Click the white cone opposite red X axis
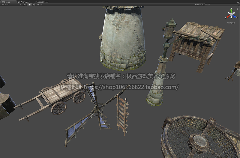240x158 pixels. click(x=234, y=13)
